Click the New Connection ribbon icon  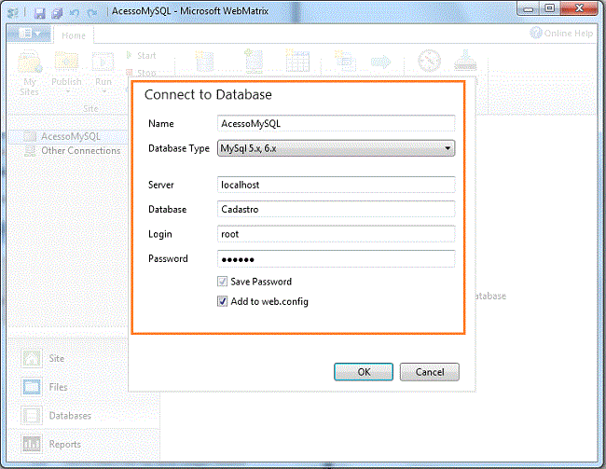pyautogui.click(x=254, y=62)
